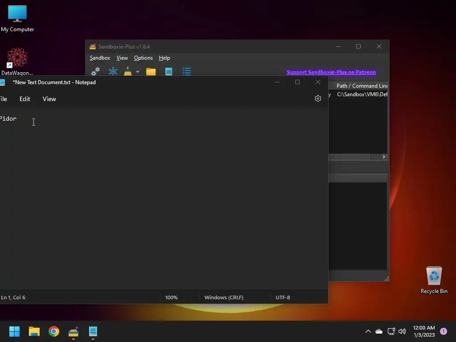This screenshot has width=456, height=342.
Task: Click the blue notepad icon in Sandboxie toolbar
Action: 169,72
